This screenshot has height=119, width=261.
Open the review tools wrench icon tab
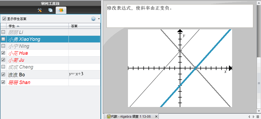point(40,10)
